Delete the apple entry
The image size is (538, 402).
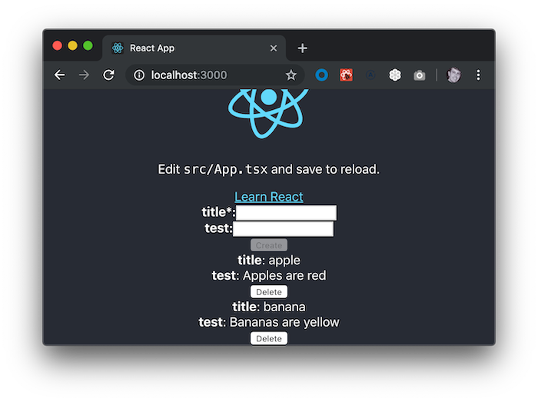tap(269, 292)
